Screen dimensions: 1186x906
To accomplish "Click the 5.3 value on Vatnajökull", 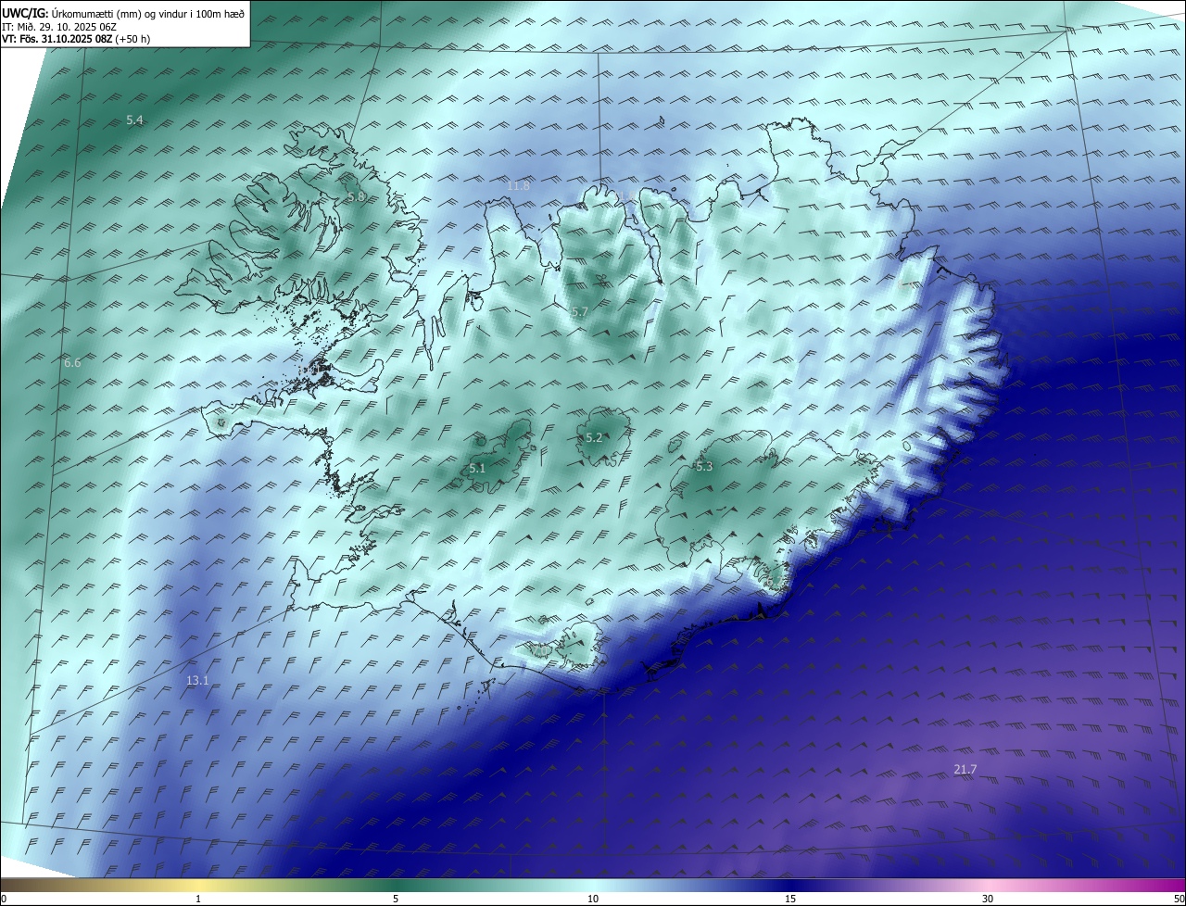I will 704,467.
